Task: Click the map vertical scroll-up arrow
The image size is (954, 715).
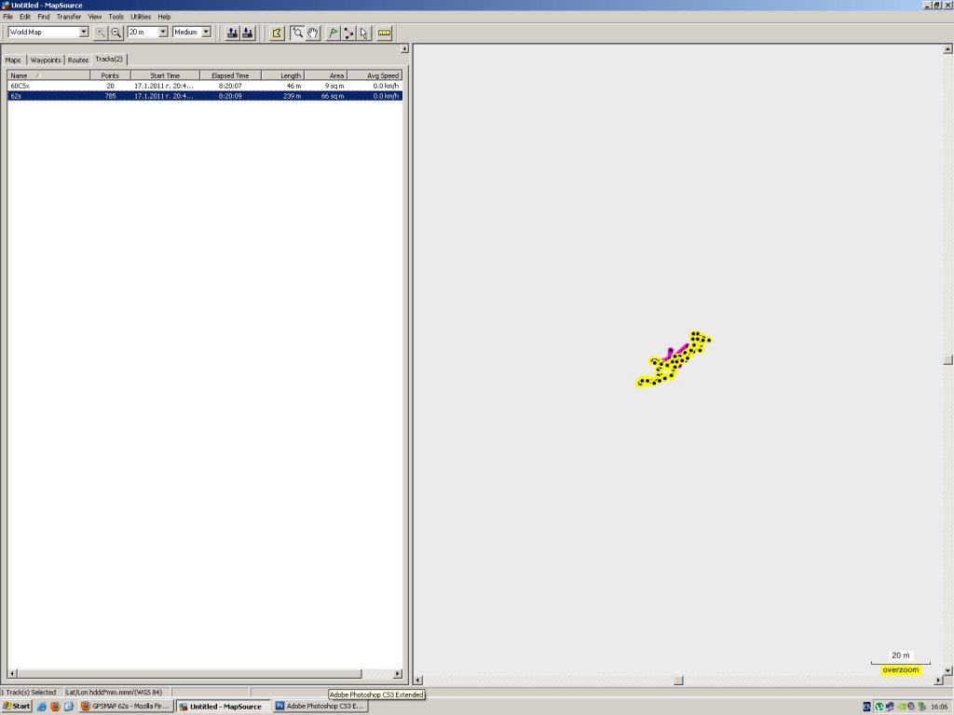Action: tap(947, 48)
